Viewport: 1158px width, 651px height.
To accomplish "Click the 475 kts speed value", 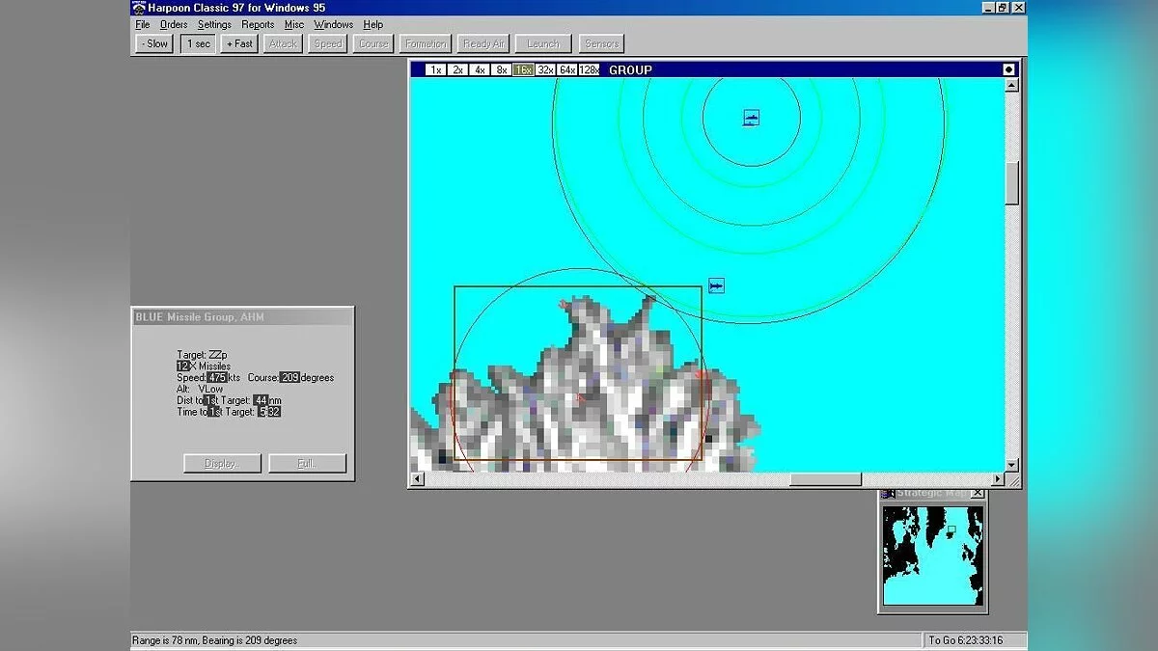I will 217,377.
